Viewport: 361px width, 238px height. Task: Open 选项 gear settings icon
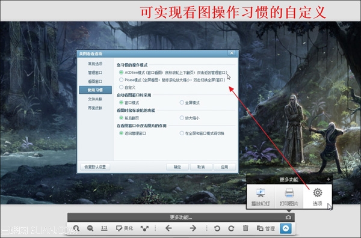click(x=318, y=197)
